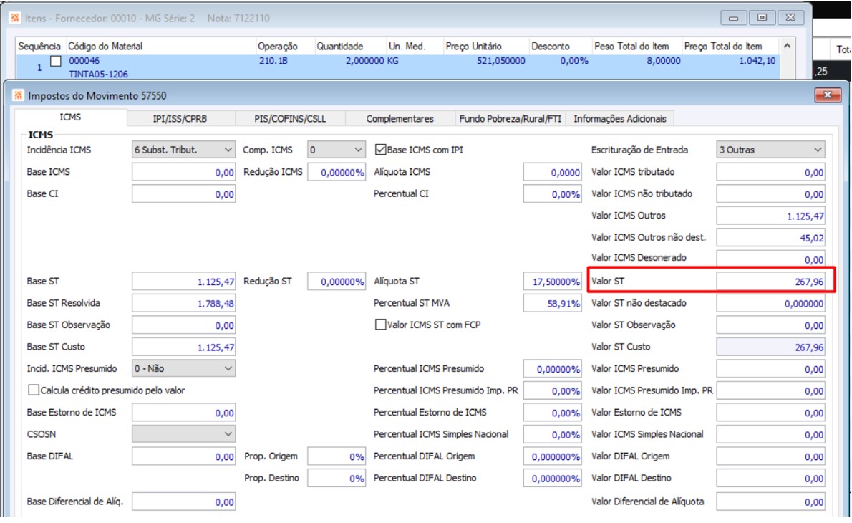Click the Valor ST não destacado field

click(x=770, y=303)
